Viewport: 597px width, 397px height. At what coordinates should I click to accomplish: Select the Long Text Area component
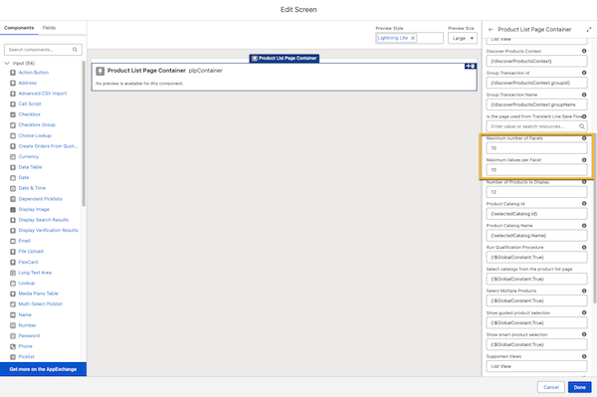(35, 273)
